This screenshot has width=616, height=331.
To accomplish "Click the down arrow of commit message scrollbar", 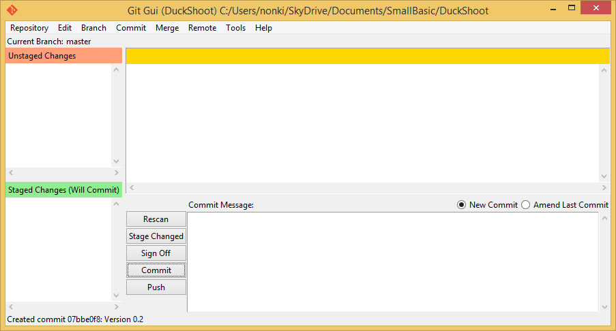I will pyautogui.click(x=604, y=307).
